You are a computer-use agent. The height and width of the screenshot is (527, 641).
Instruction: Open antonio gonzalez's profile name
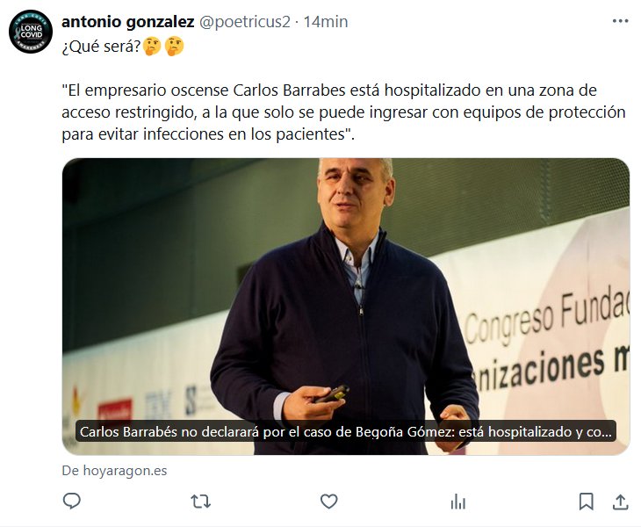pos(128,22)
